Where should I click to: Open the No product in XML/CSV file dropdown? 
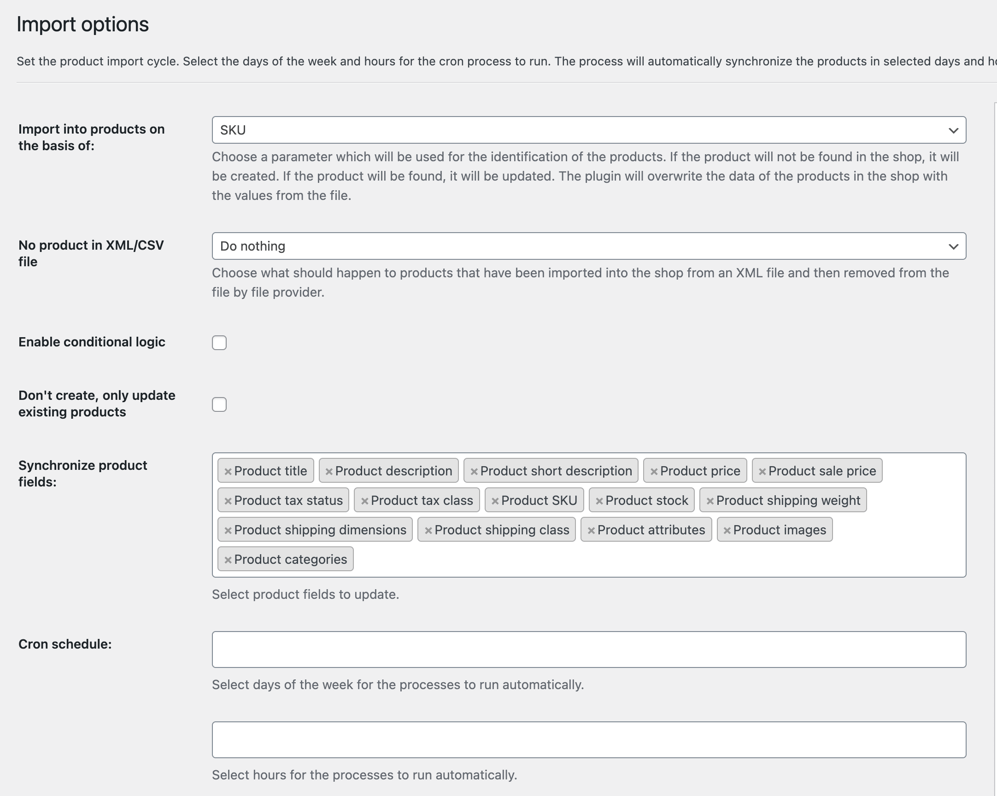(588, 246)
